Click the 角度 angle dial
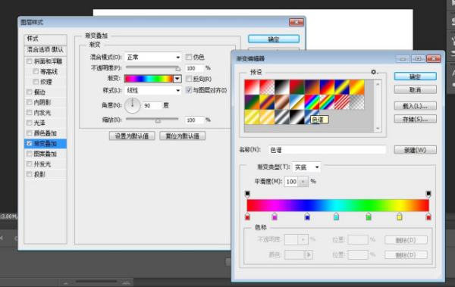This screenshot has height=287, width=455. click(x=132, y=105)
